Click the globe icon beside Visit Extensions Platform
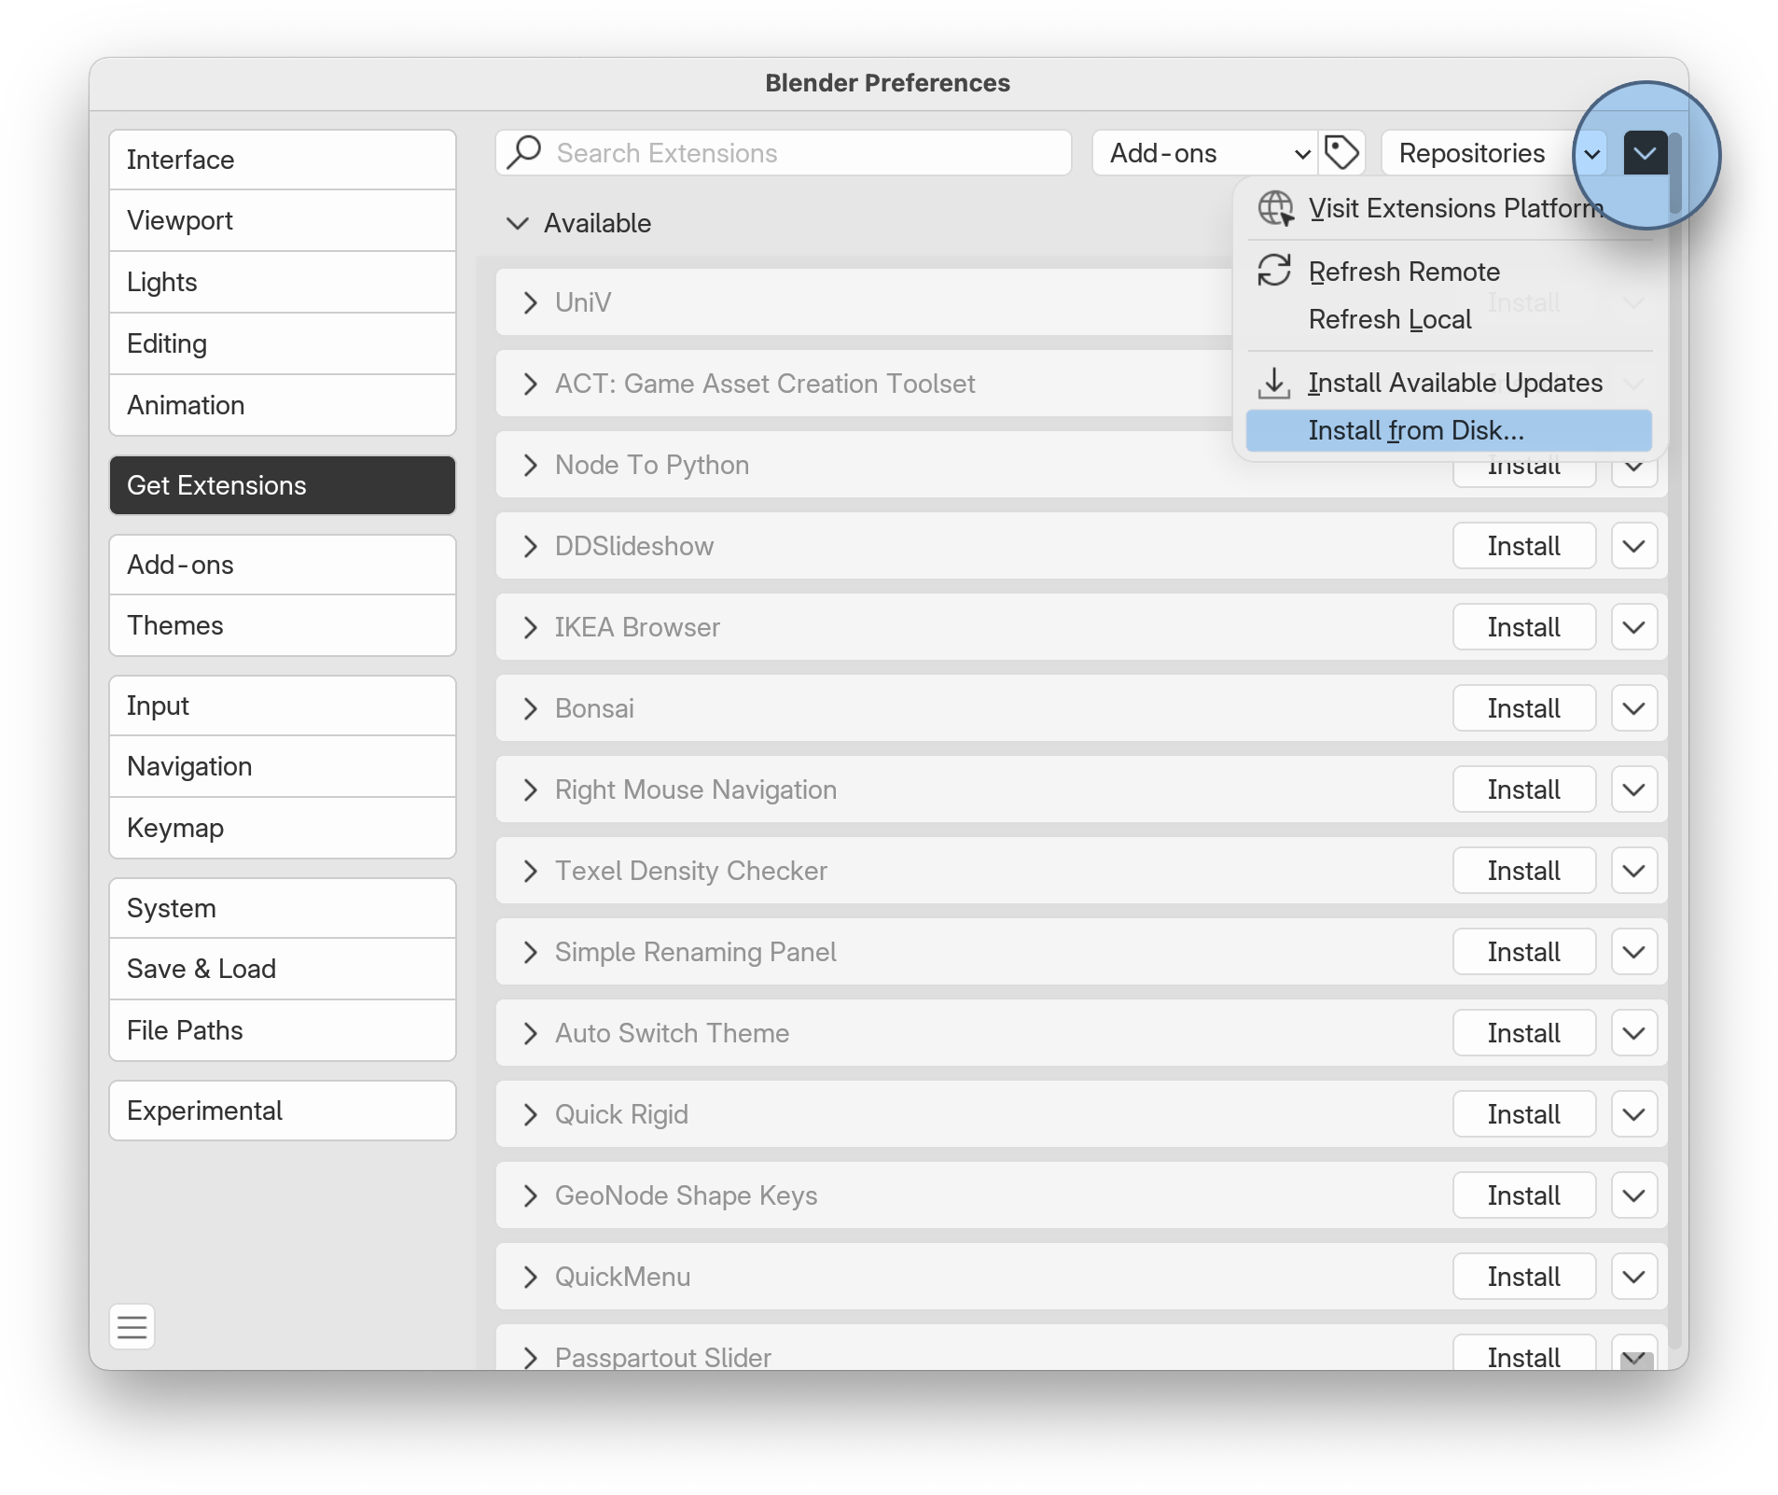Screen dimensions: 1778x1495 point(1275,208)
